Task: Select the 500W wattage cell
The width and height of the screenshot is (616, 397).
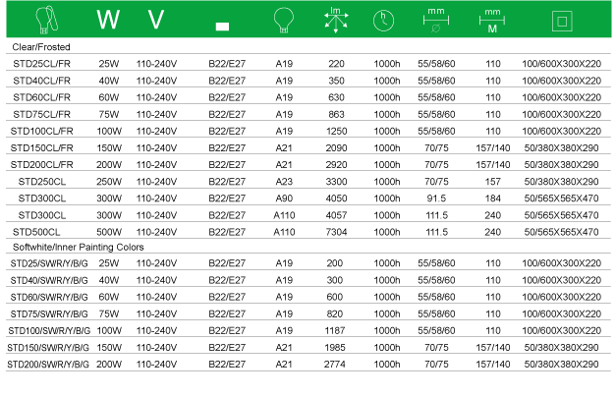Action: click(109, 231)
